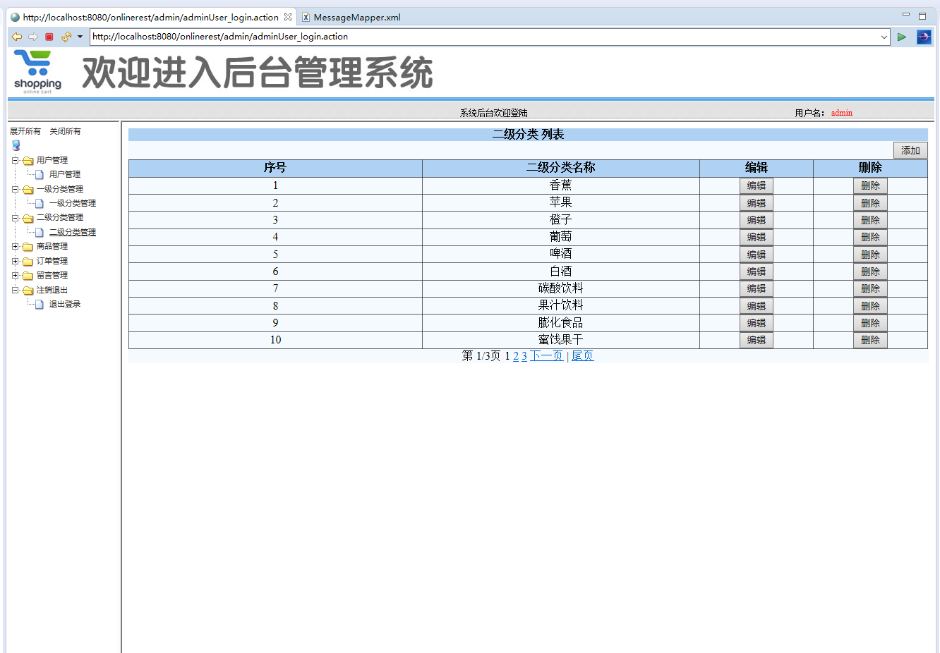
Task: Click the computer icon at tree root
Action: [15, 145]
